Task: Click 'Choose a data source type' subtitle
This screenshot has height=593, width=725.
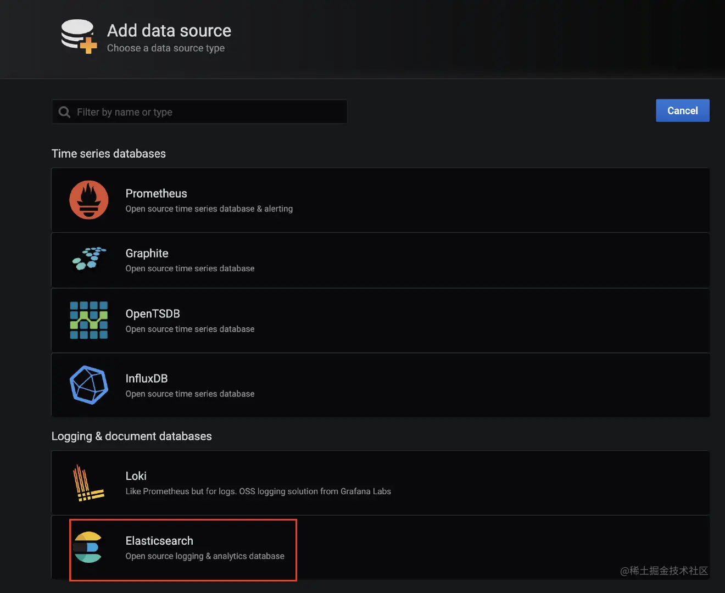Action: [166, 48]
